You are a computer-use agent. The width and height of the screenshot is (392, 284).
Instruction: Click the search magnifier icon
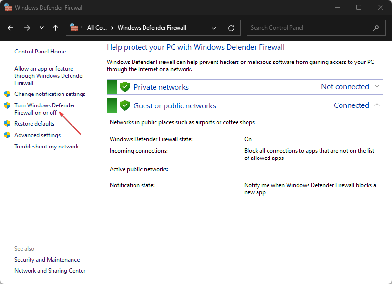(376, 28)
